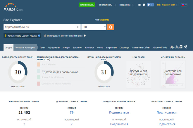This screenshot has height=128, width=193.
Task: Click the orange search magnifier button
Action: tap(111, 27)
